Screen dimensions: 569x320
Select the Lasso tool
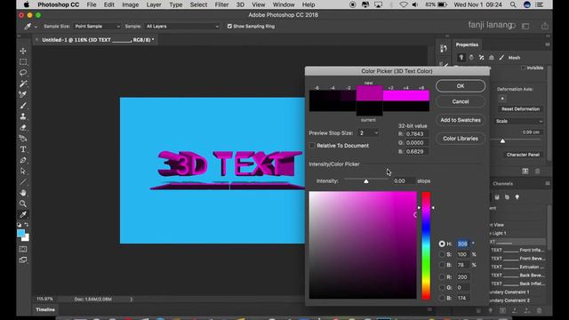coord(23,73)
